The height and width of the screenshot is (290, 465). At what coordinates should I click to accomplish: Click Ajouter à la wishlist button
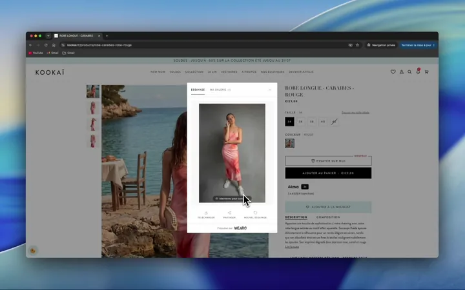[328, 207]
